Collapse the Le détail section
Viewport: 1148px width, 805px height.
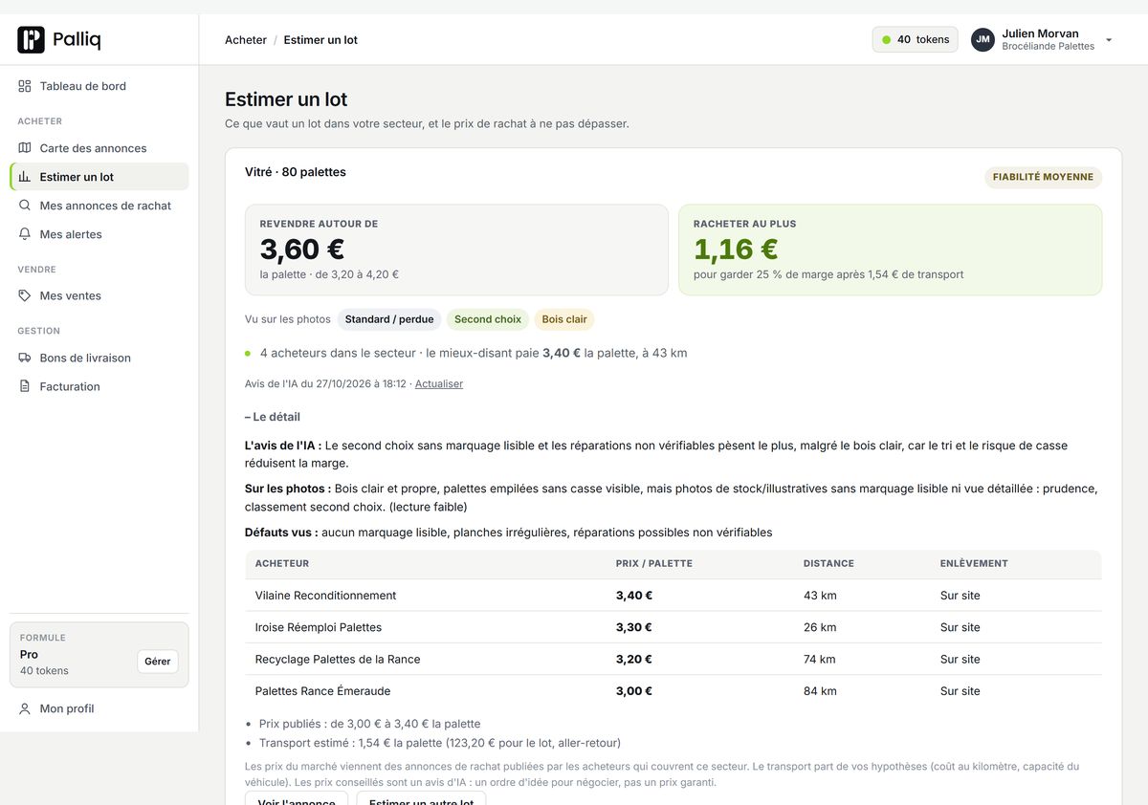click(273, 417)
